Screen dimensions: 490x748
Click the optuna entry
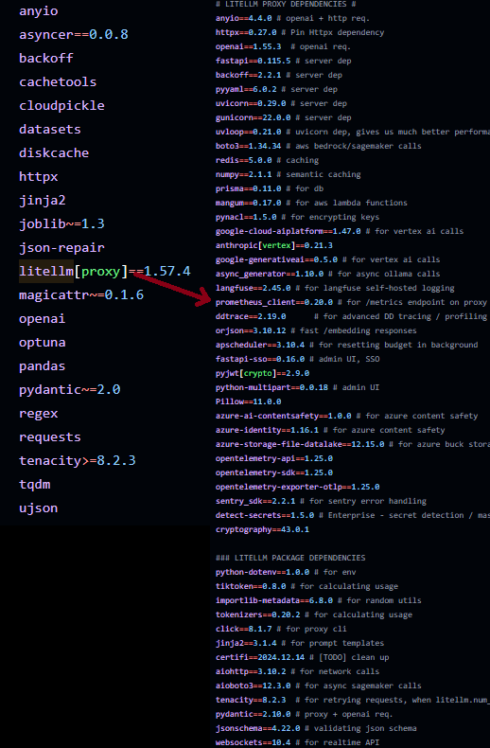tap(43, 342)
